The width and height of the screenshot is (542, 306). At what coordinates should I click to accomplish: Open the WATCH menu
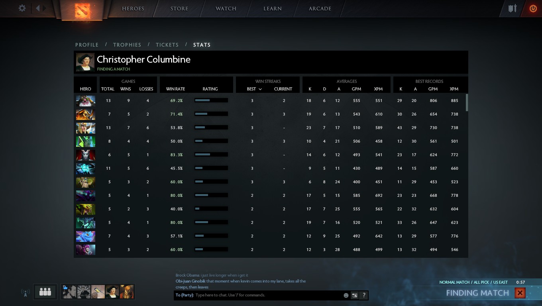click(x=226, y=9)
